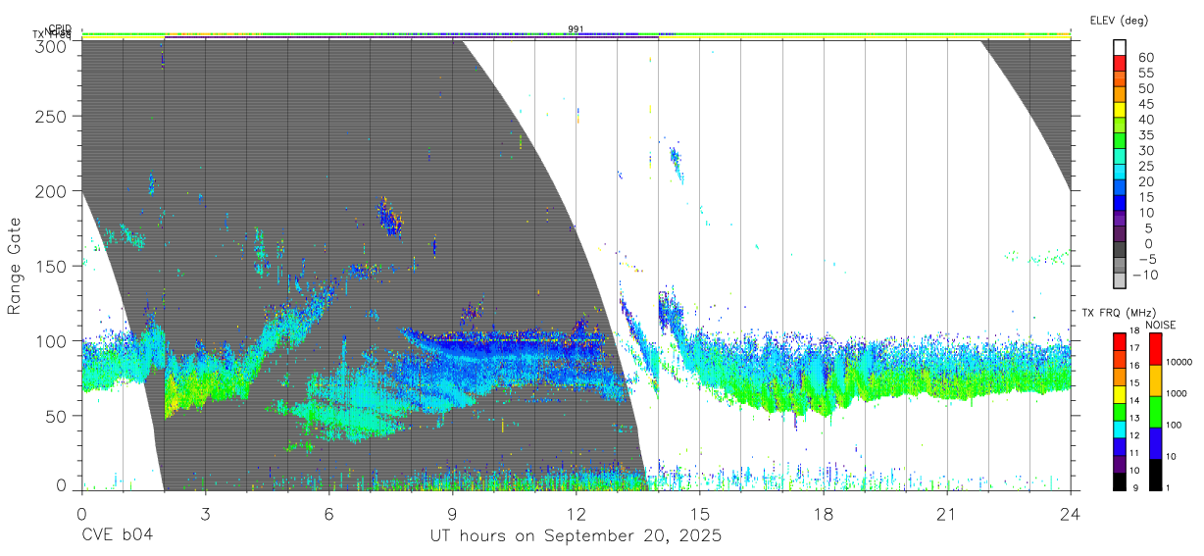Click the '10000' label in the NOISE legend
Screen dimensions: 1204x556
[1179, 362]
